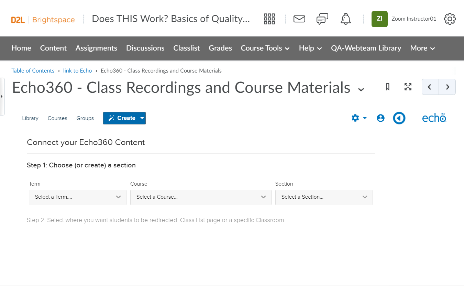Open the subscription alerts chat icon
This screenshot has width=464, height=286.
point(322,19)
